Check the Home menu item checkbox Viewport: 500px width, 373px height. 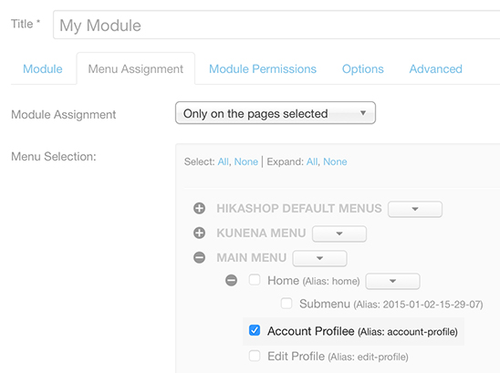[x=255, y=280]
